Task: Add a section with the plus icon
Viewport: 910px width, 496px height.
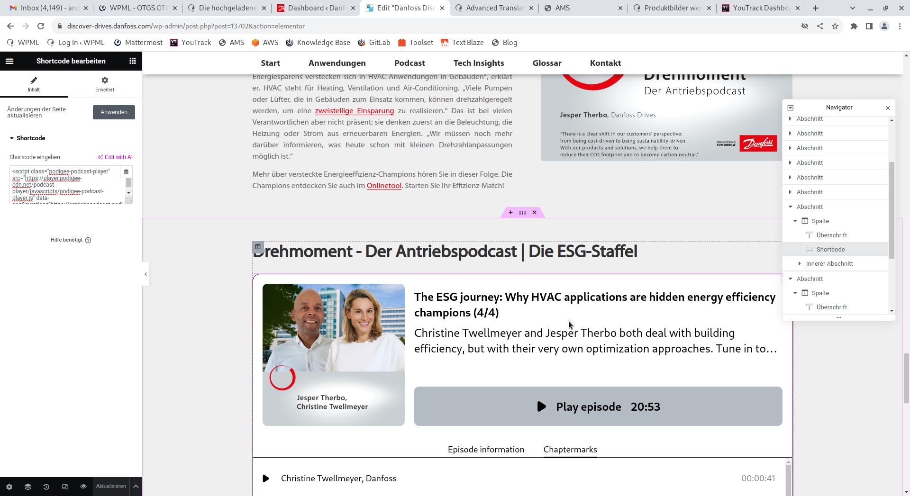Action: tap(510, 213)
